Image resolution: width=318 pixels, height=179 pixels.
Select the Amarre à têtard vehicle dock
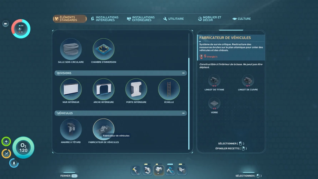pos(71,129)
